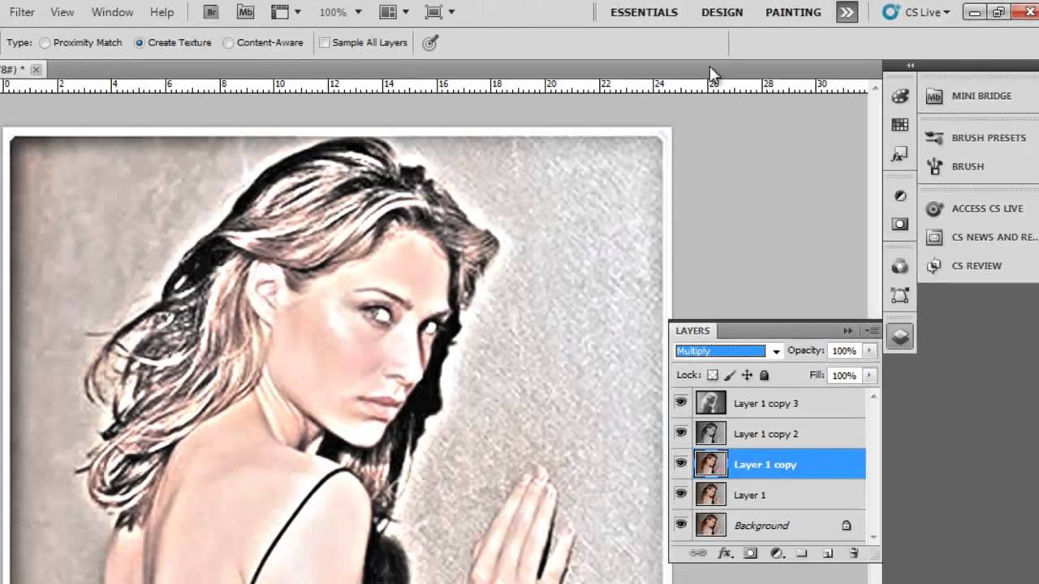
Task: Open the Filter menu
Action: click(22, 12)
